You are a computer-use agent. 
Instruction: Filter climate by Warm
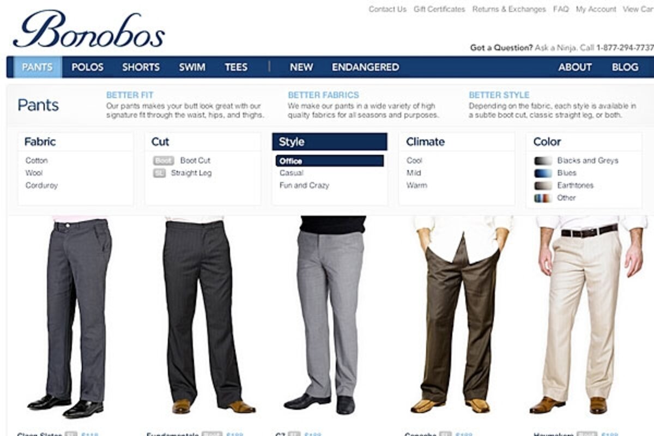(417, 185)
